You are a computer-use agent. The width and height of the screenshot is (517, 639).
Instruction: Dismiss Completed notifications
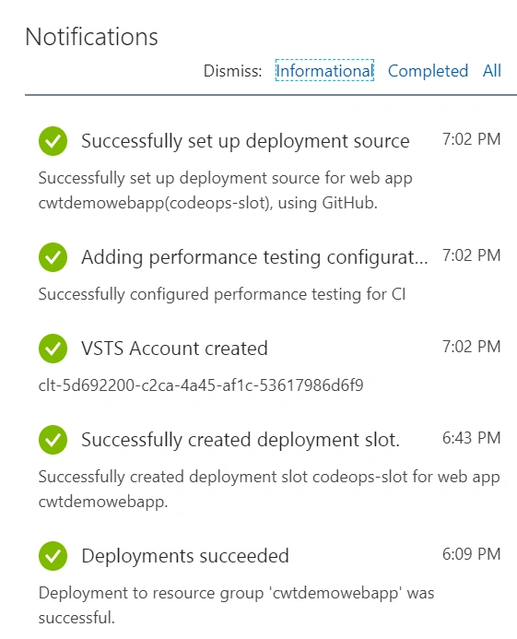428,71
